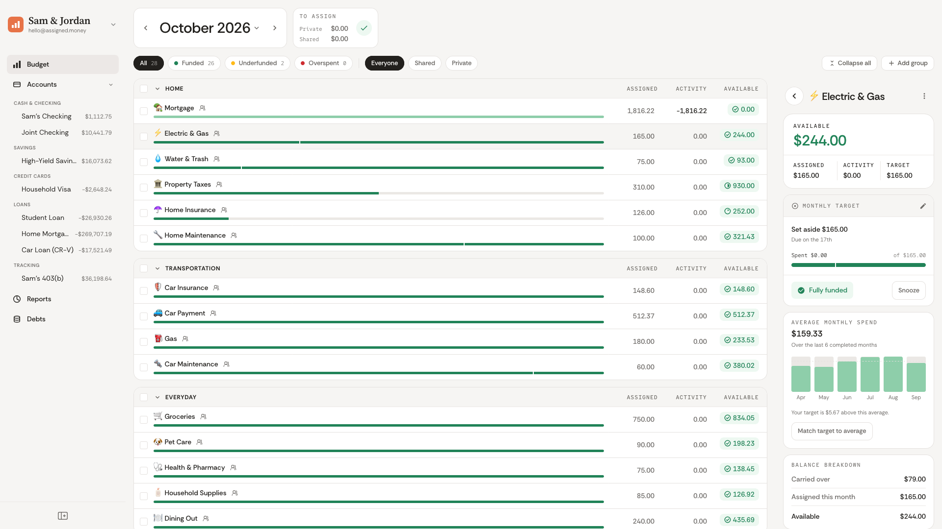Viewport: 942px width, 529px height.
Task: Click the shopping cart icon on Groceries
Action: (x=157, y=416)
